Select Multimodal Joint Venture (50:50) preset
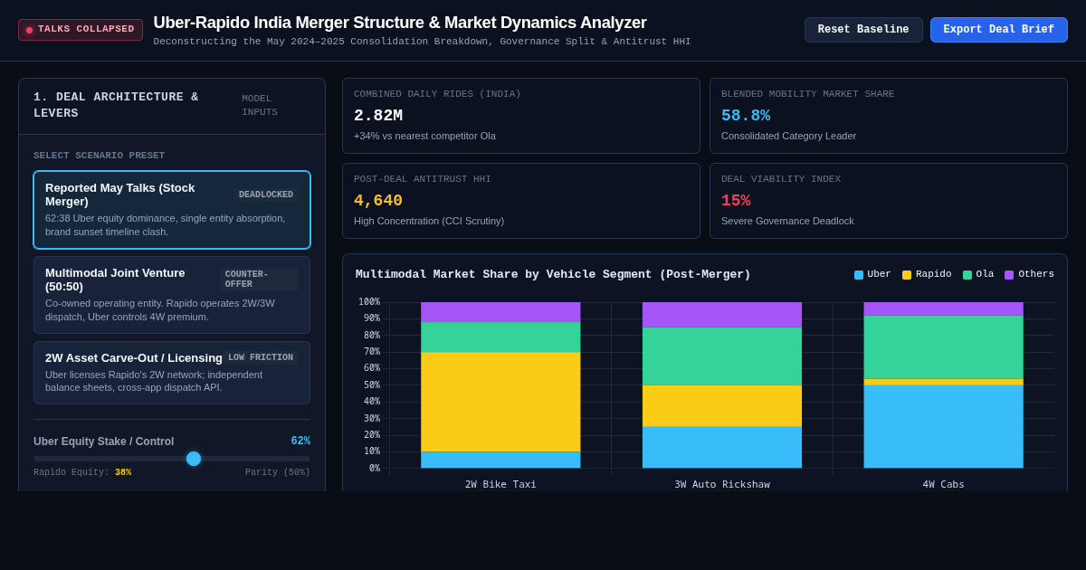Screen dimensions: 1086x570 [x=172, y=295]
